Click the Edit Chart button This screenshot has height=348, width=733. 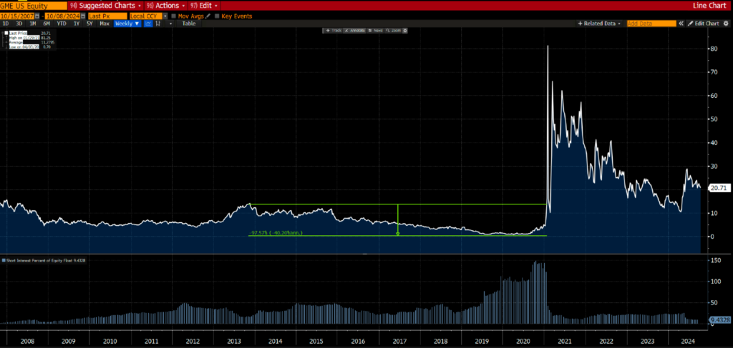pyautogui.click(x=702, y=24)
